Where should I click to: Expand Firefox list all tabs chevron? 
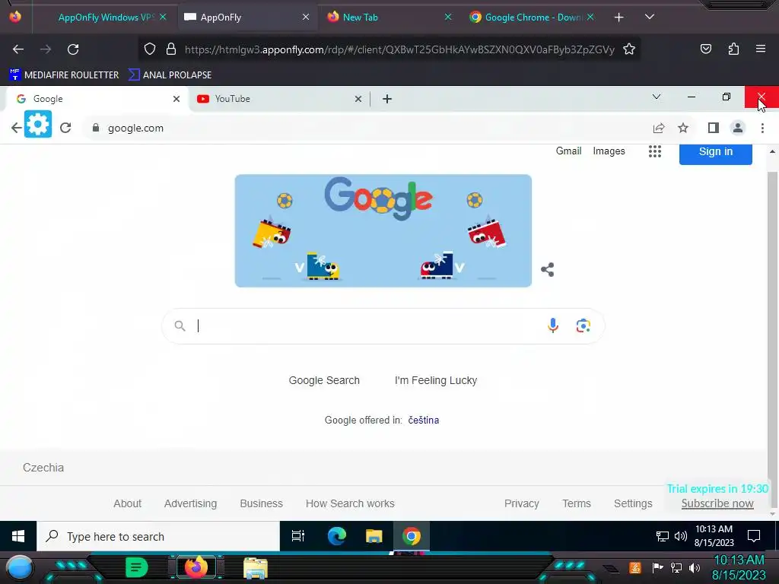650,17
